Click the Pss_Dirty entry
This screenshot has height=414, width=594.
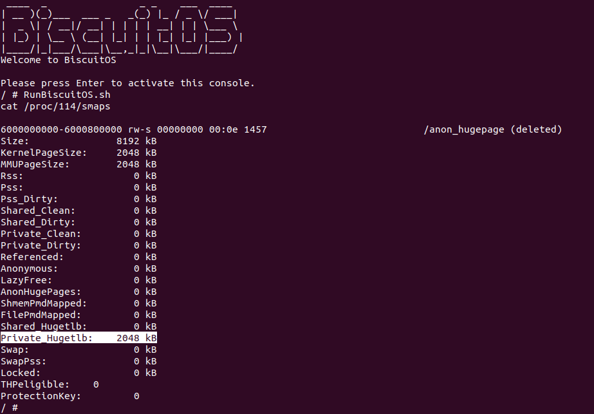[29, 199]
